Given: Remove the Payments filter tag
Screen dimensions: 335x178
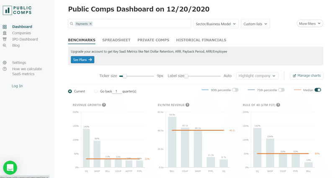Looking at the screenshot, I should [x=90, y=24].
